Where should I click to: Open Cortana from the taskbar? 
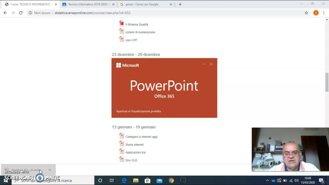click(x=100, y=180)
